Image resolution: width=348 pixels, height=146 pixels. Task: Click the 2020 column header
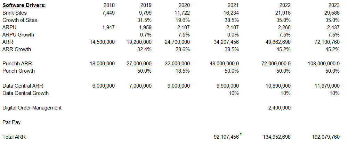[184, 5]
